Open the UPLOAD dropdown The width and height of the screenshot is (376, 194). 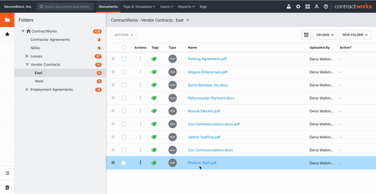click(325, 35)
